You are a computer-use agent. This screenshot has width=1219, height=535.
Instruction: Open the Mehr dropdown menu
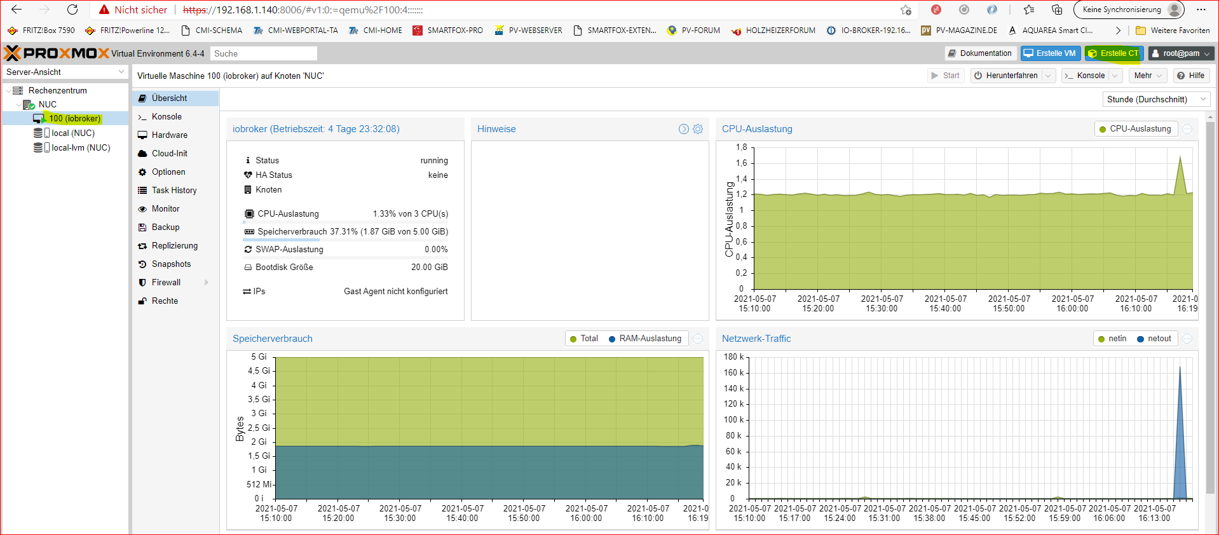pos(1148,76)
